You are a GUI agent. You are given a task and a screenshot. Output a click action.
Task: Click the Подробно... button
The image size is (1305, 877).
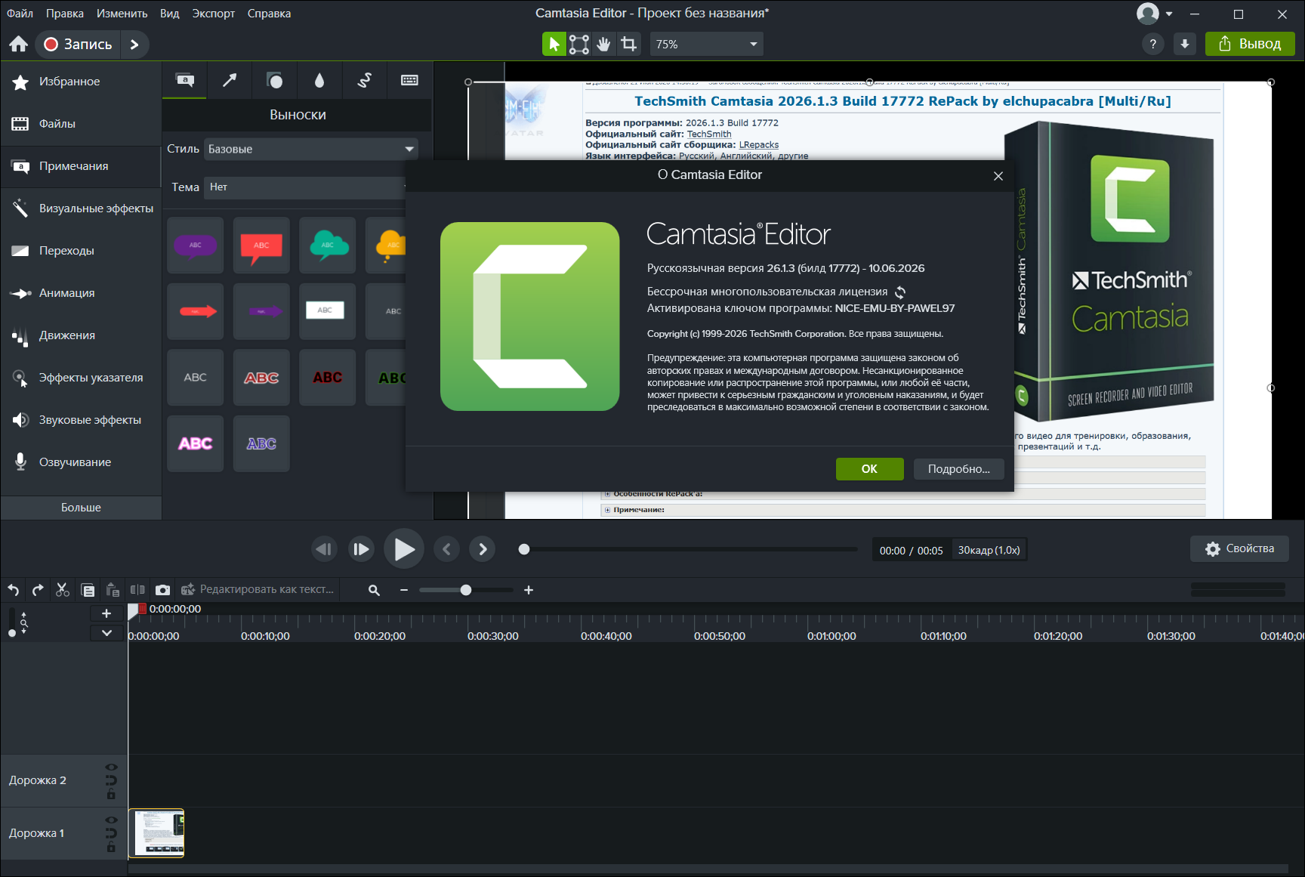[x=958, y=469]
